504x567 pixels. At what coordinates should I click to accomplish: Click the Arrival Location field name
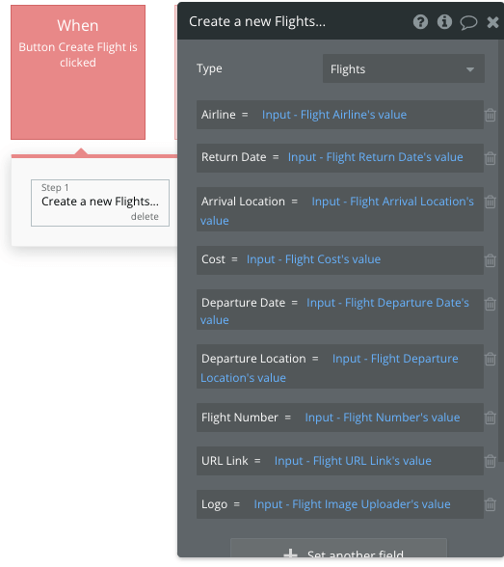point(243,202)
